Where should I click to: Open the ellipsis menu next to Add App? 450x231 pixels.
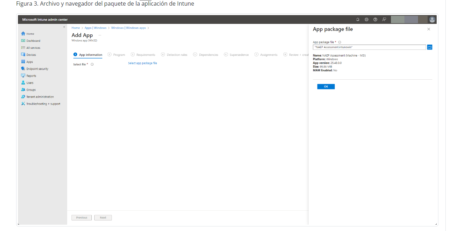pyautogui.click(x=100, y=35)
